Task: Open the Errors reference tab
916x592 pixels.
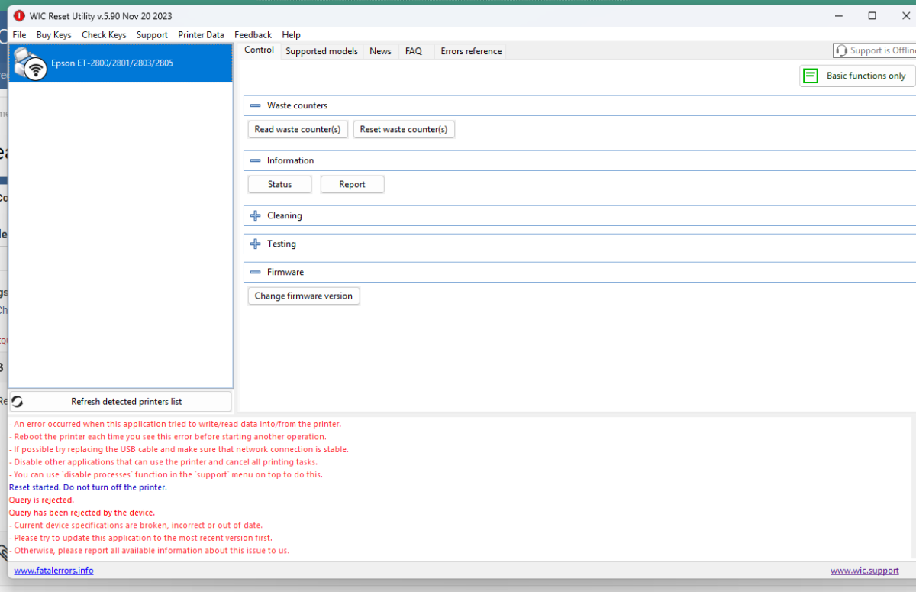Action: click(471, 51)
